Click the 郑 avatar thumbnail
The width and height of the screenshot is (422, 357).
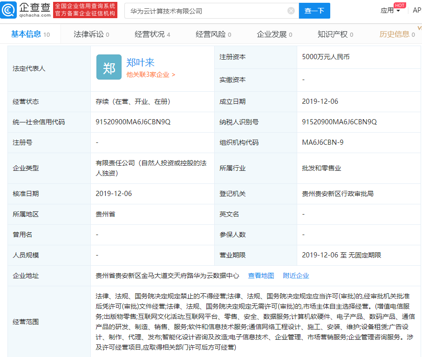click(109, 67)
